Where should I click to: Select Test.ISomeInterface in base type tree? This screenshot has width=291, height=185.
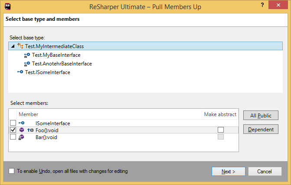pyautogui.click(x=47, y=72)
